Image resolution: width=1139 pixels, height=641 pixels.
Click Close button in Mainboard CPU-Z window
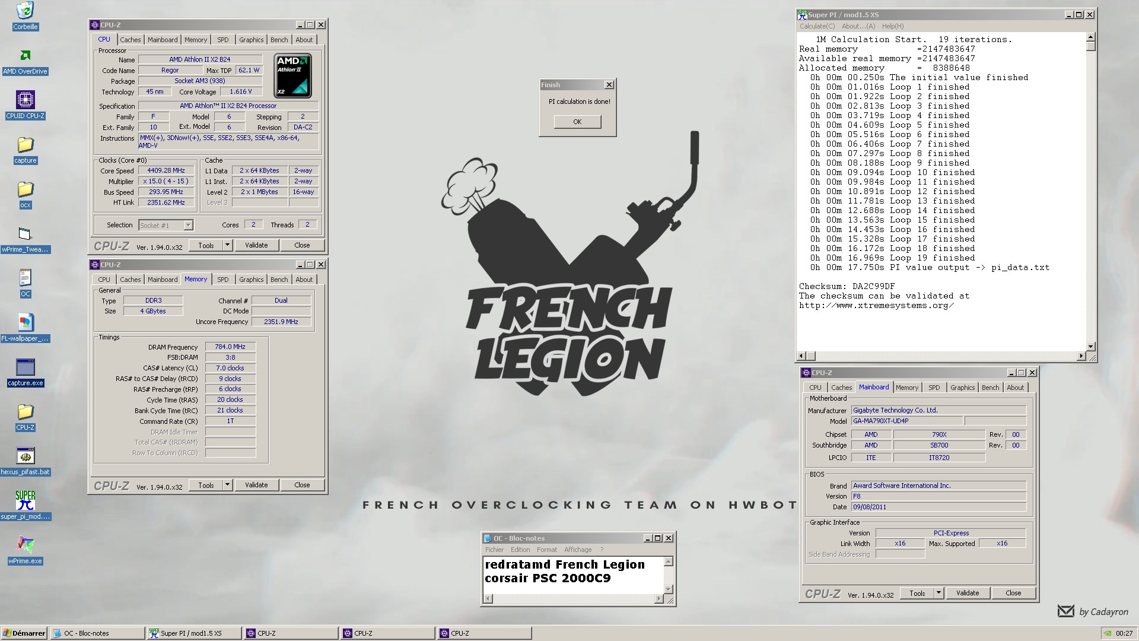(1013, 593)
